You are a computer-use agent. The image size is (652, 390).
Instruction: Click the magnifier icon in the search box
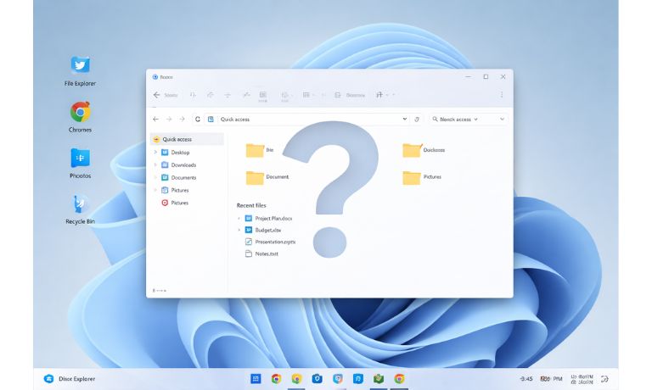coord(435,120)
